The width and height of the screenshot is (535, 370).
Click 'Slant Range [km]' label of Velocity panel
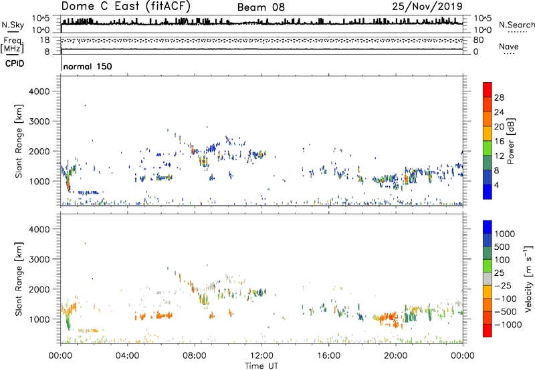pyautogui.click(x=19, y=279)
